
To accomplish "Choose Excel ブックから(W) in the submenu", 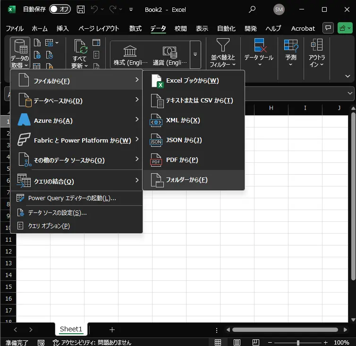I will click(194, 81).
